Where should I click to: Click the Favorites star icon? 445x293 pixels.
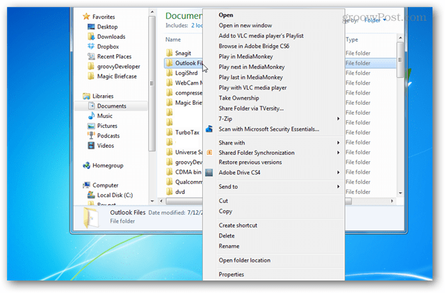tap(86, 17)
